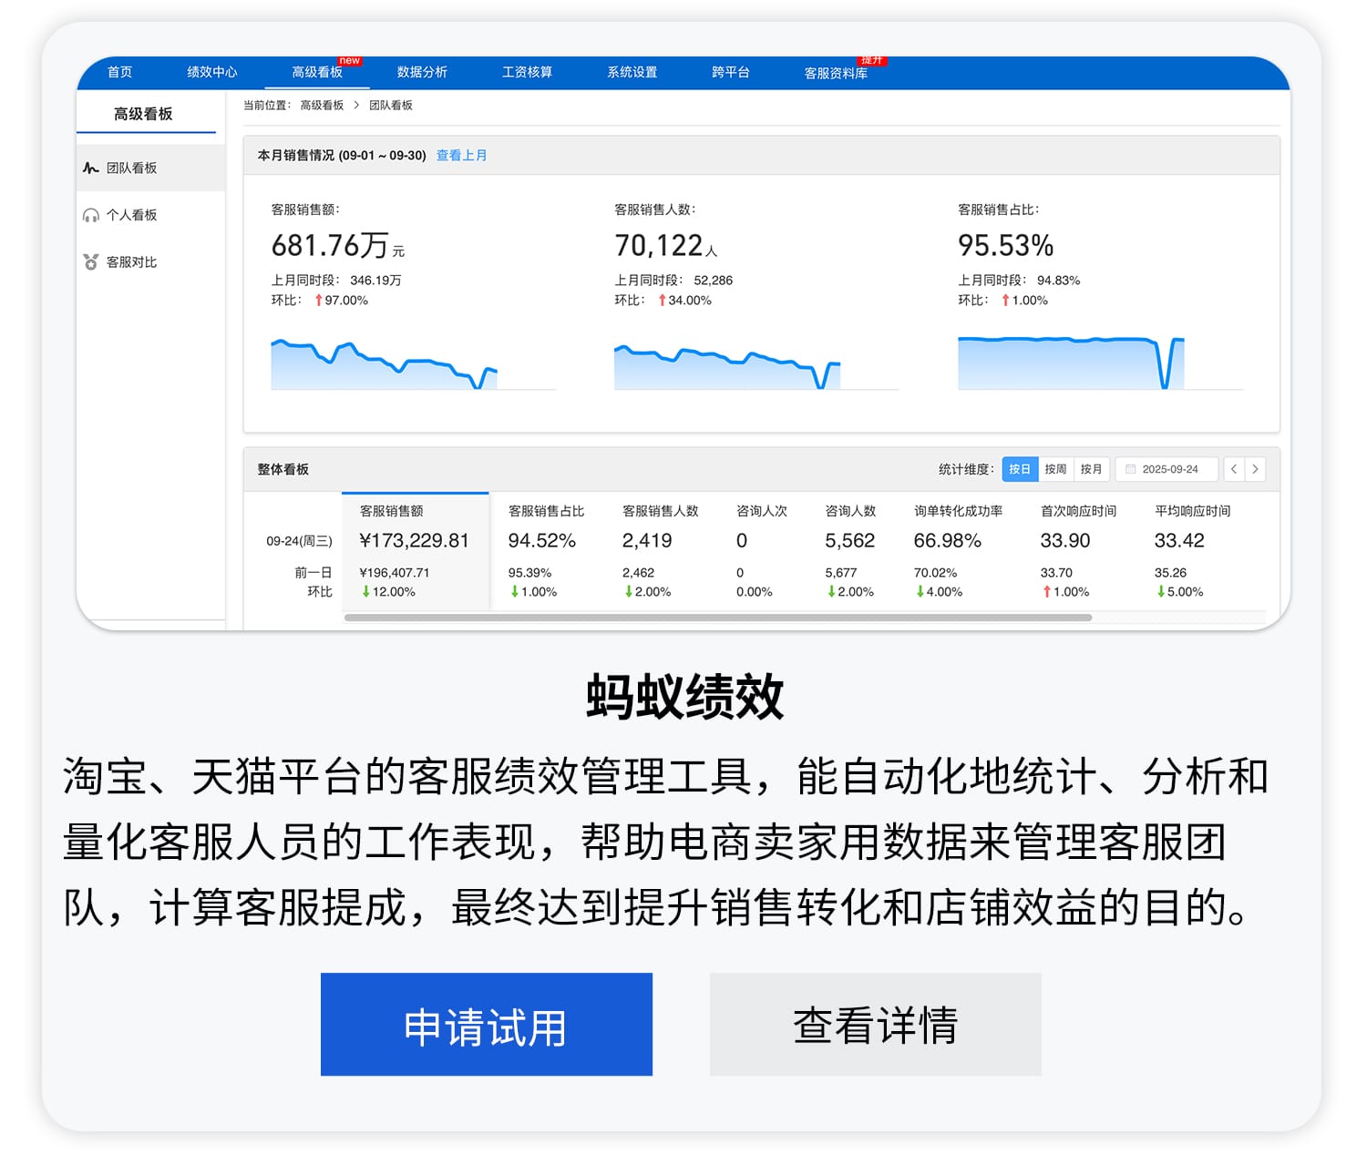Open last month via 查看上月 link
1367x1175 pixels.
click(x=461, y=155)
